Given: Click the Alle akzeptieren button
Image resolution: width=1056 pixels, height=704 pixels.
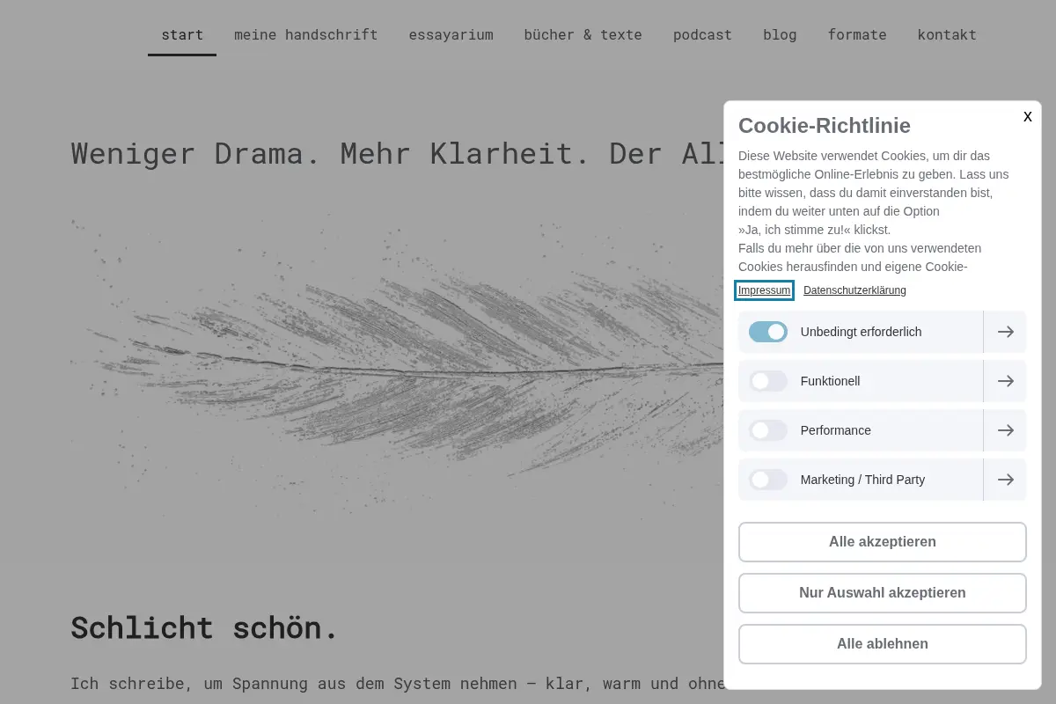Looking at the screenshot, I should pyautogui.click(x=883, y=542).
